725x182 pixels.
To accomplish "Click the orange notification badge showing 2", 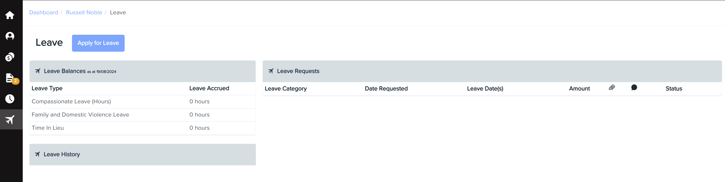I will tap(15, 81).
